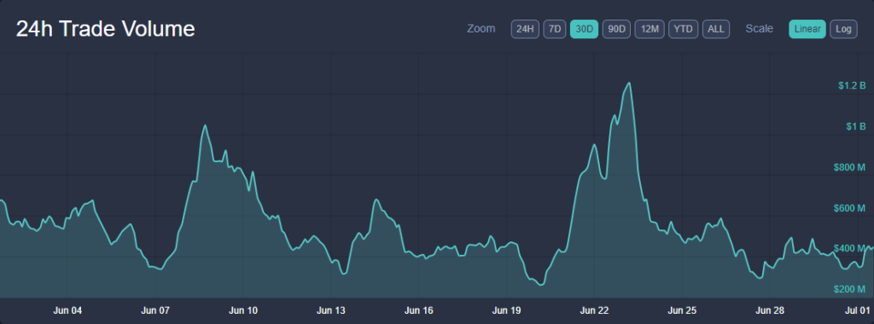This screenshot has width=874, height=324.
Task: Click the $200 M y-axis label
Action: tap(849, 290)
